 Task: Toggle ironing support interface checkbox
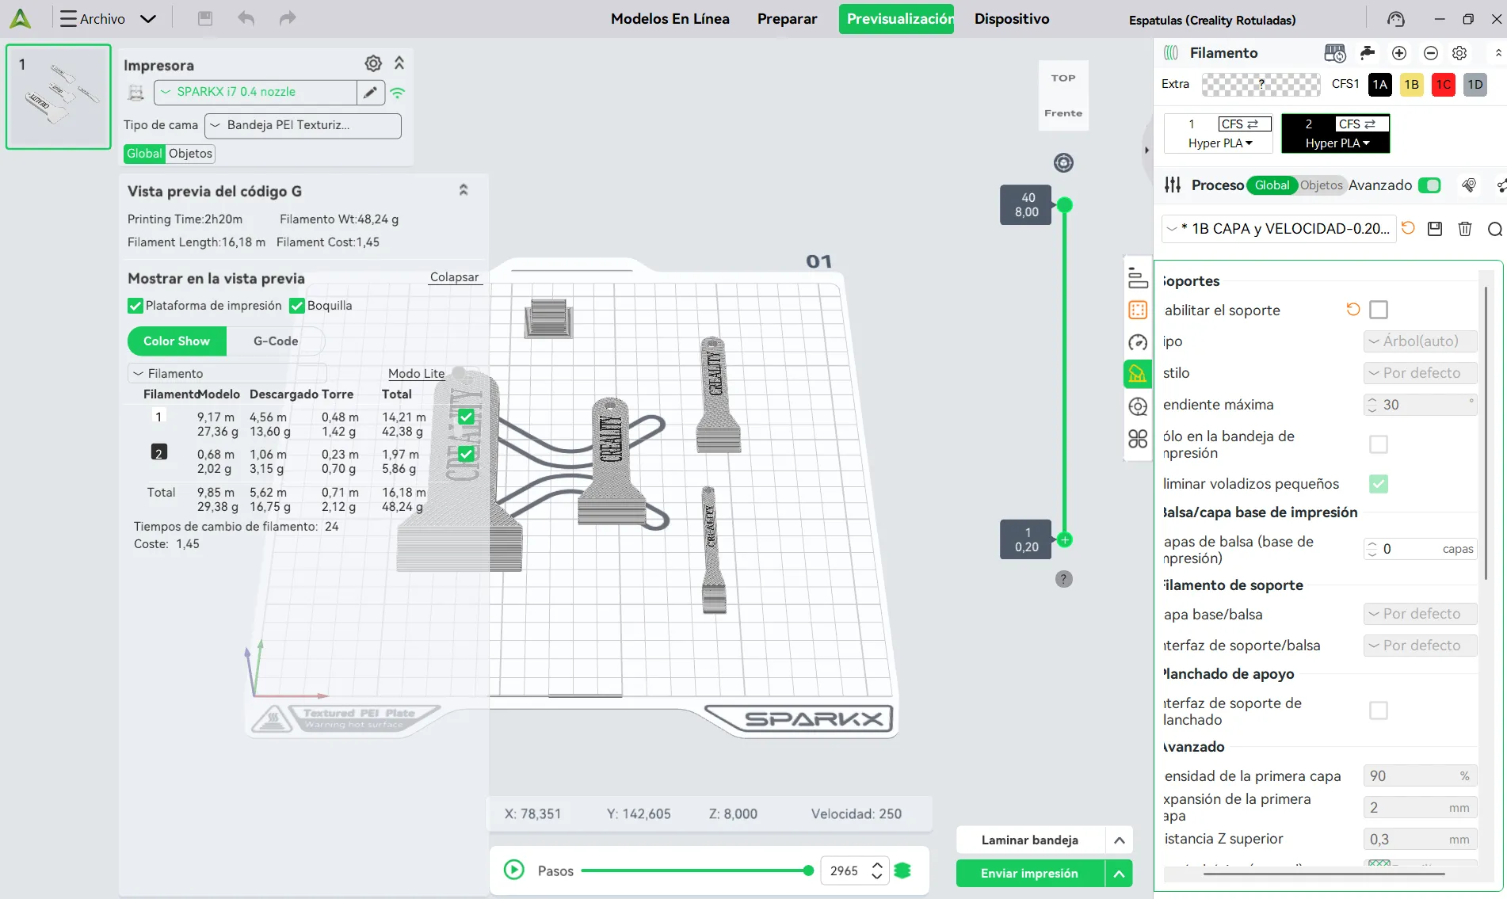pyautogui.click(x=1379, y=710)
